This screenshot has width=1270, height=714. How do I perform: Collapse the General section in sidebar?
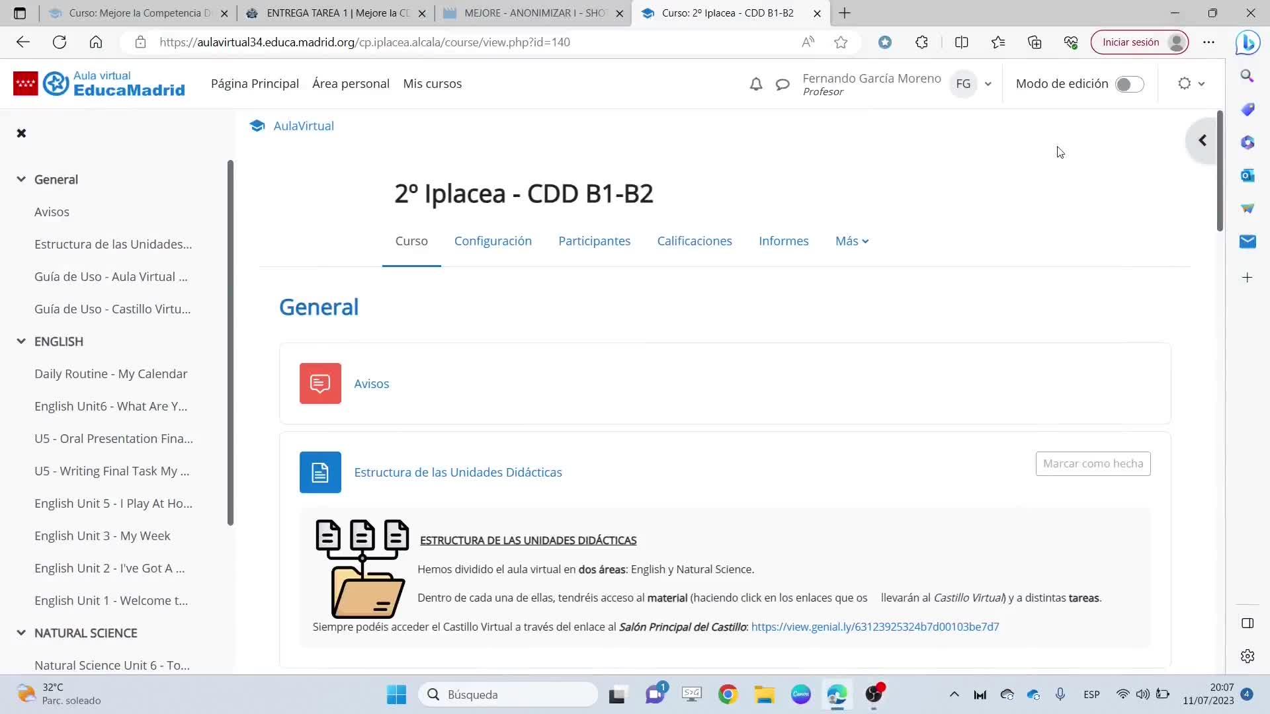coord(21,179)
